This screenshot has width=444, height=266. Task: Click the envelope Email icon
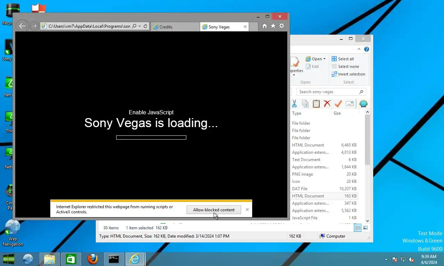pos(350,104)
